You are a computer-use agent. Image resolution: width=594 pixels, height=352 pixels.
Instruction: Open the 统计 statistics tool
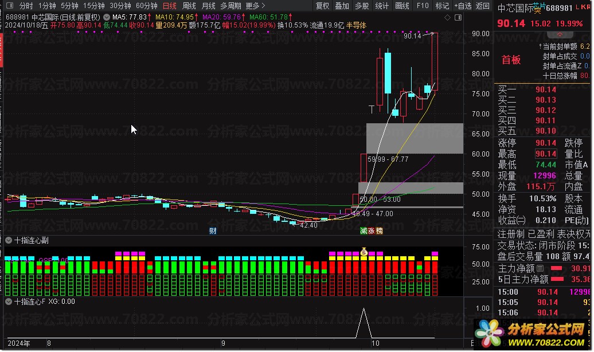382,6
